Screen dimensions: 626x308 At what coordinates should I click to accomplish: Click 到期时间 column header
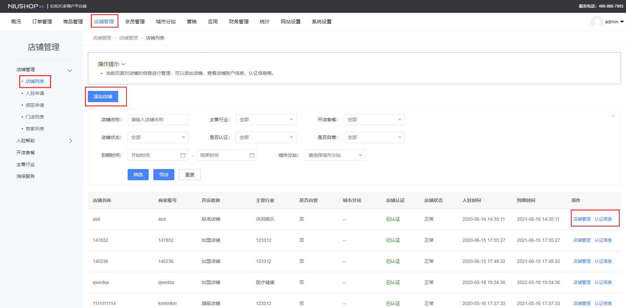tap(526, 200)
